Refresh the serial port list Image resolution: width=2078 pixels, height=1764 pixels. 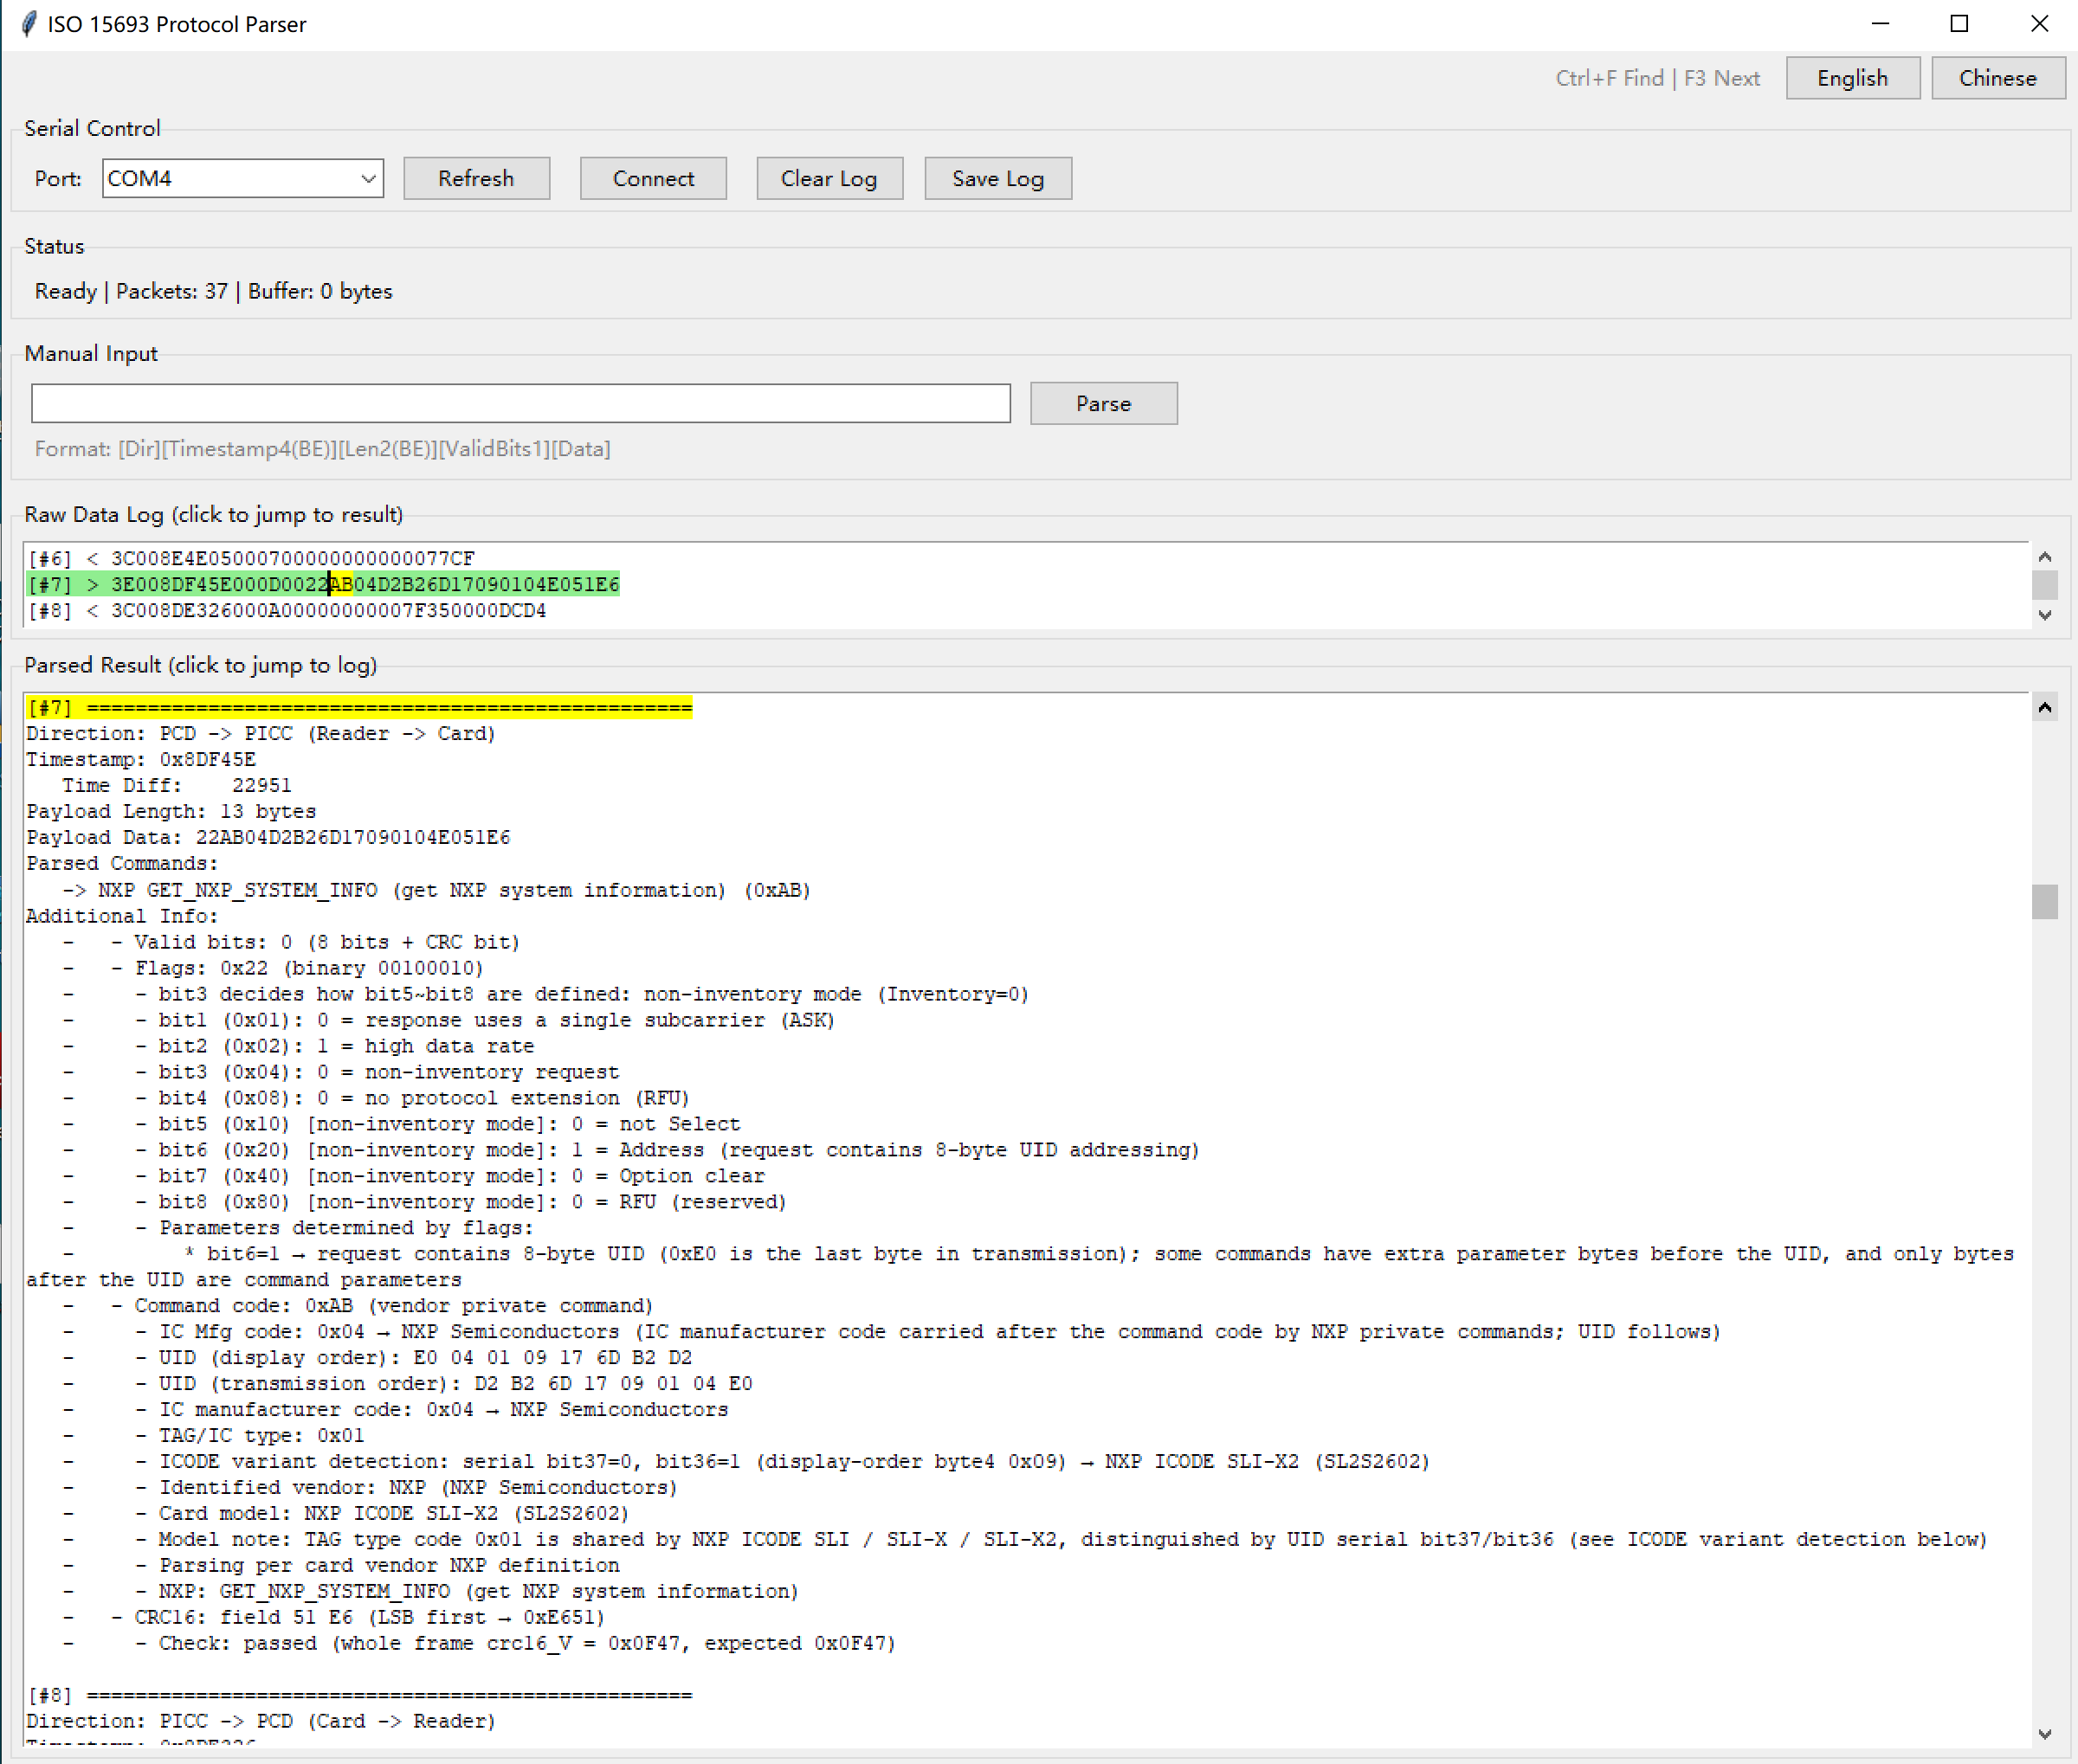pos(476,178)
